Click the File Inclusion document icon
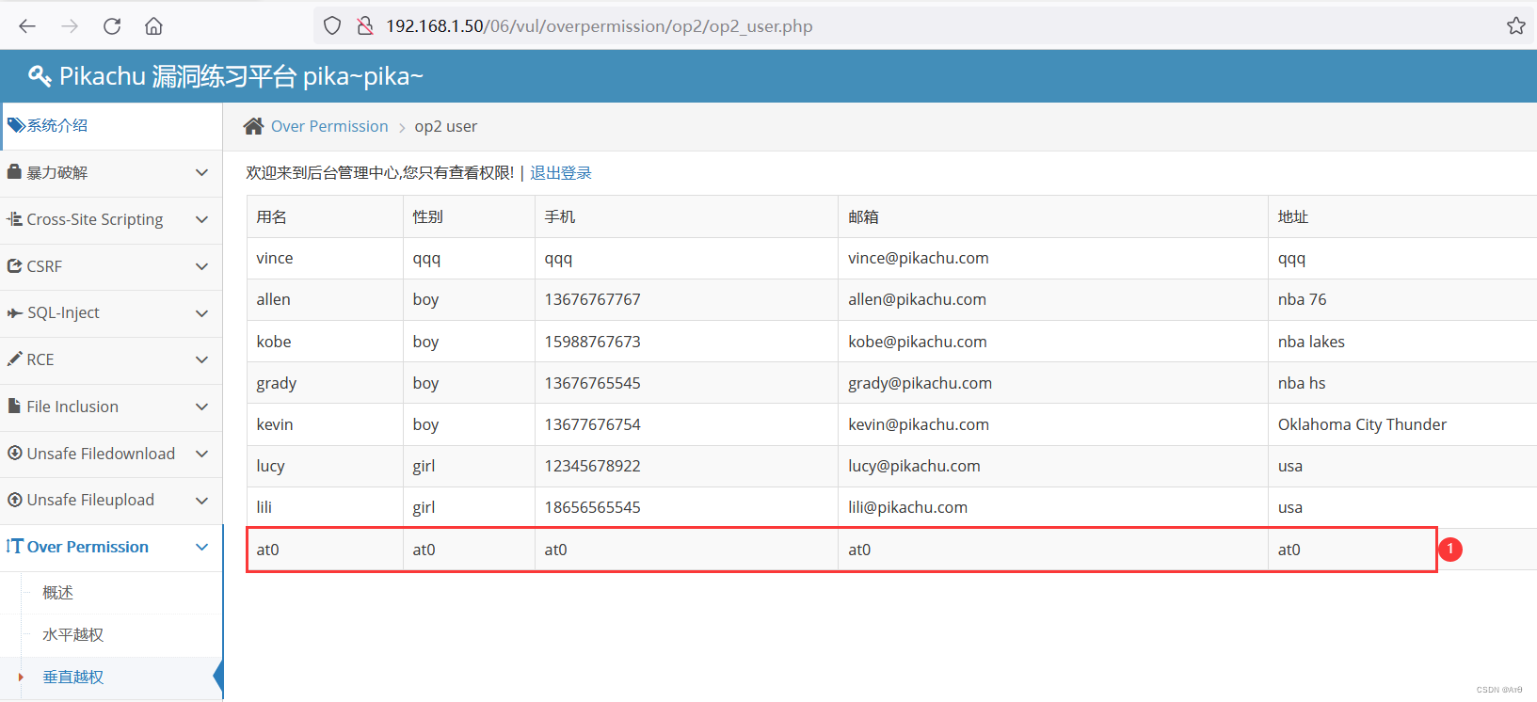The image size is (1537, 702). pyautogui.click(x=14, y=407)
